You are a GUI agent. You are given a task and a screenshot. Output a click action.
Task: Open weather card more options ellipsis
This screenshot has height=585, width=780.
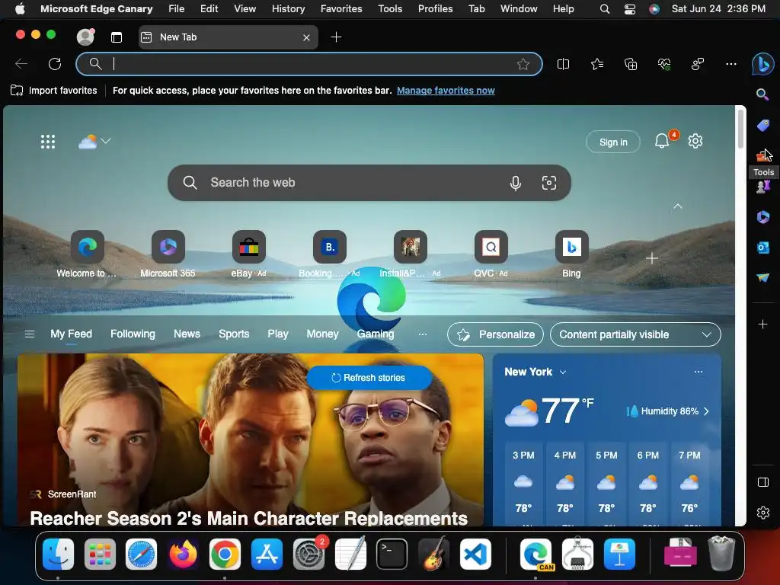(x=698, y=372)
